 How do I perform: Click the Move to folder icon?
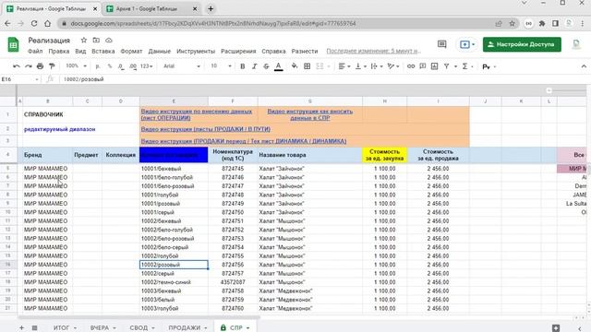click(96, 41)
